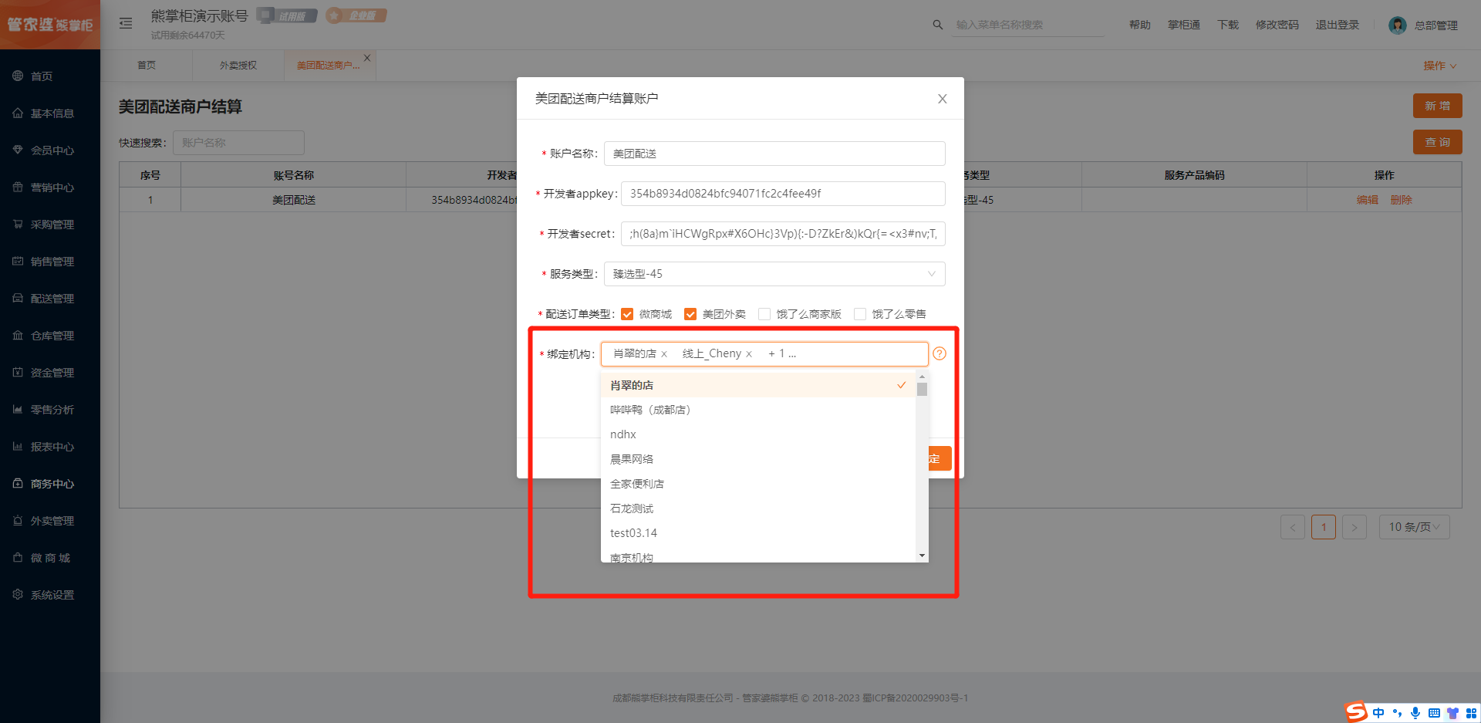1481x723 pixels.
Task: Open 报表中心 in the sidebar
Action: [50, 447]
